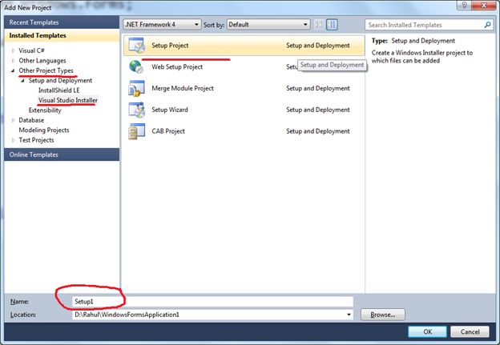This screenshot has width=500, height=345.
Task: Click the help question mark button
Action: [464, 5]
